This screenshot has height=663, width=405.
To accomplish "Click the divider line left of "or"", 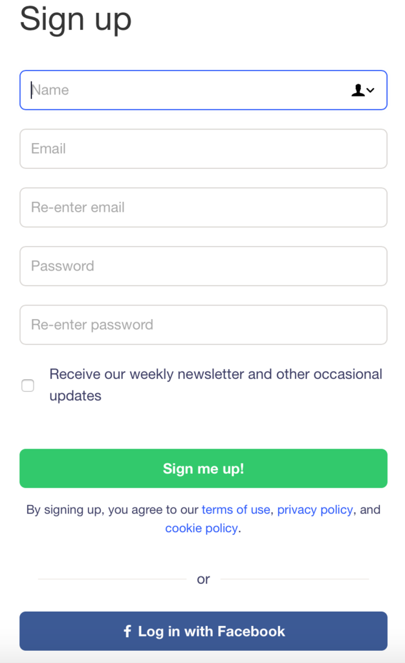I will coord(111,579).
